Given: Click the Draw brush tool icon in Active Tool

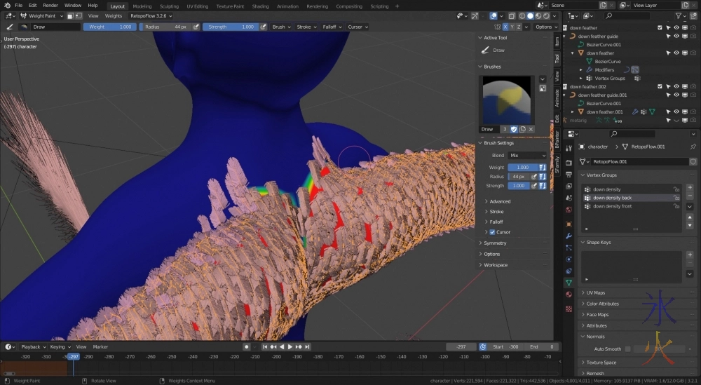Looking at the screenshot, I should 486,50.
